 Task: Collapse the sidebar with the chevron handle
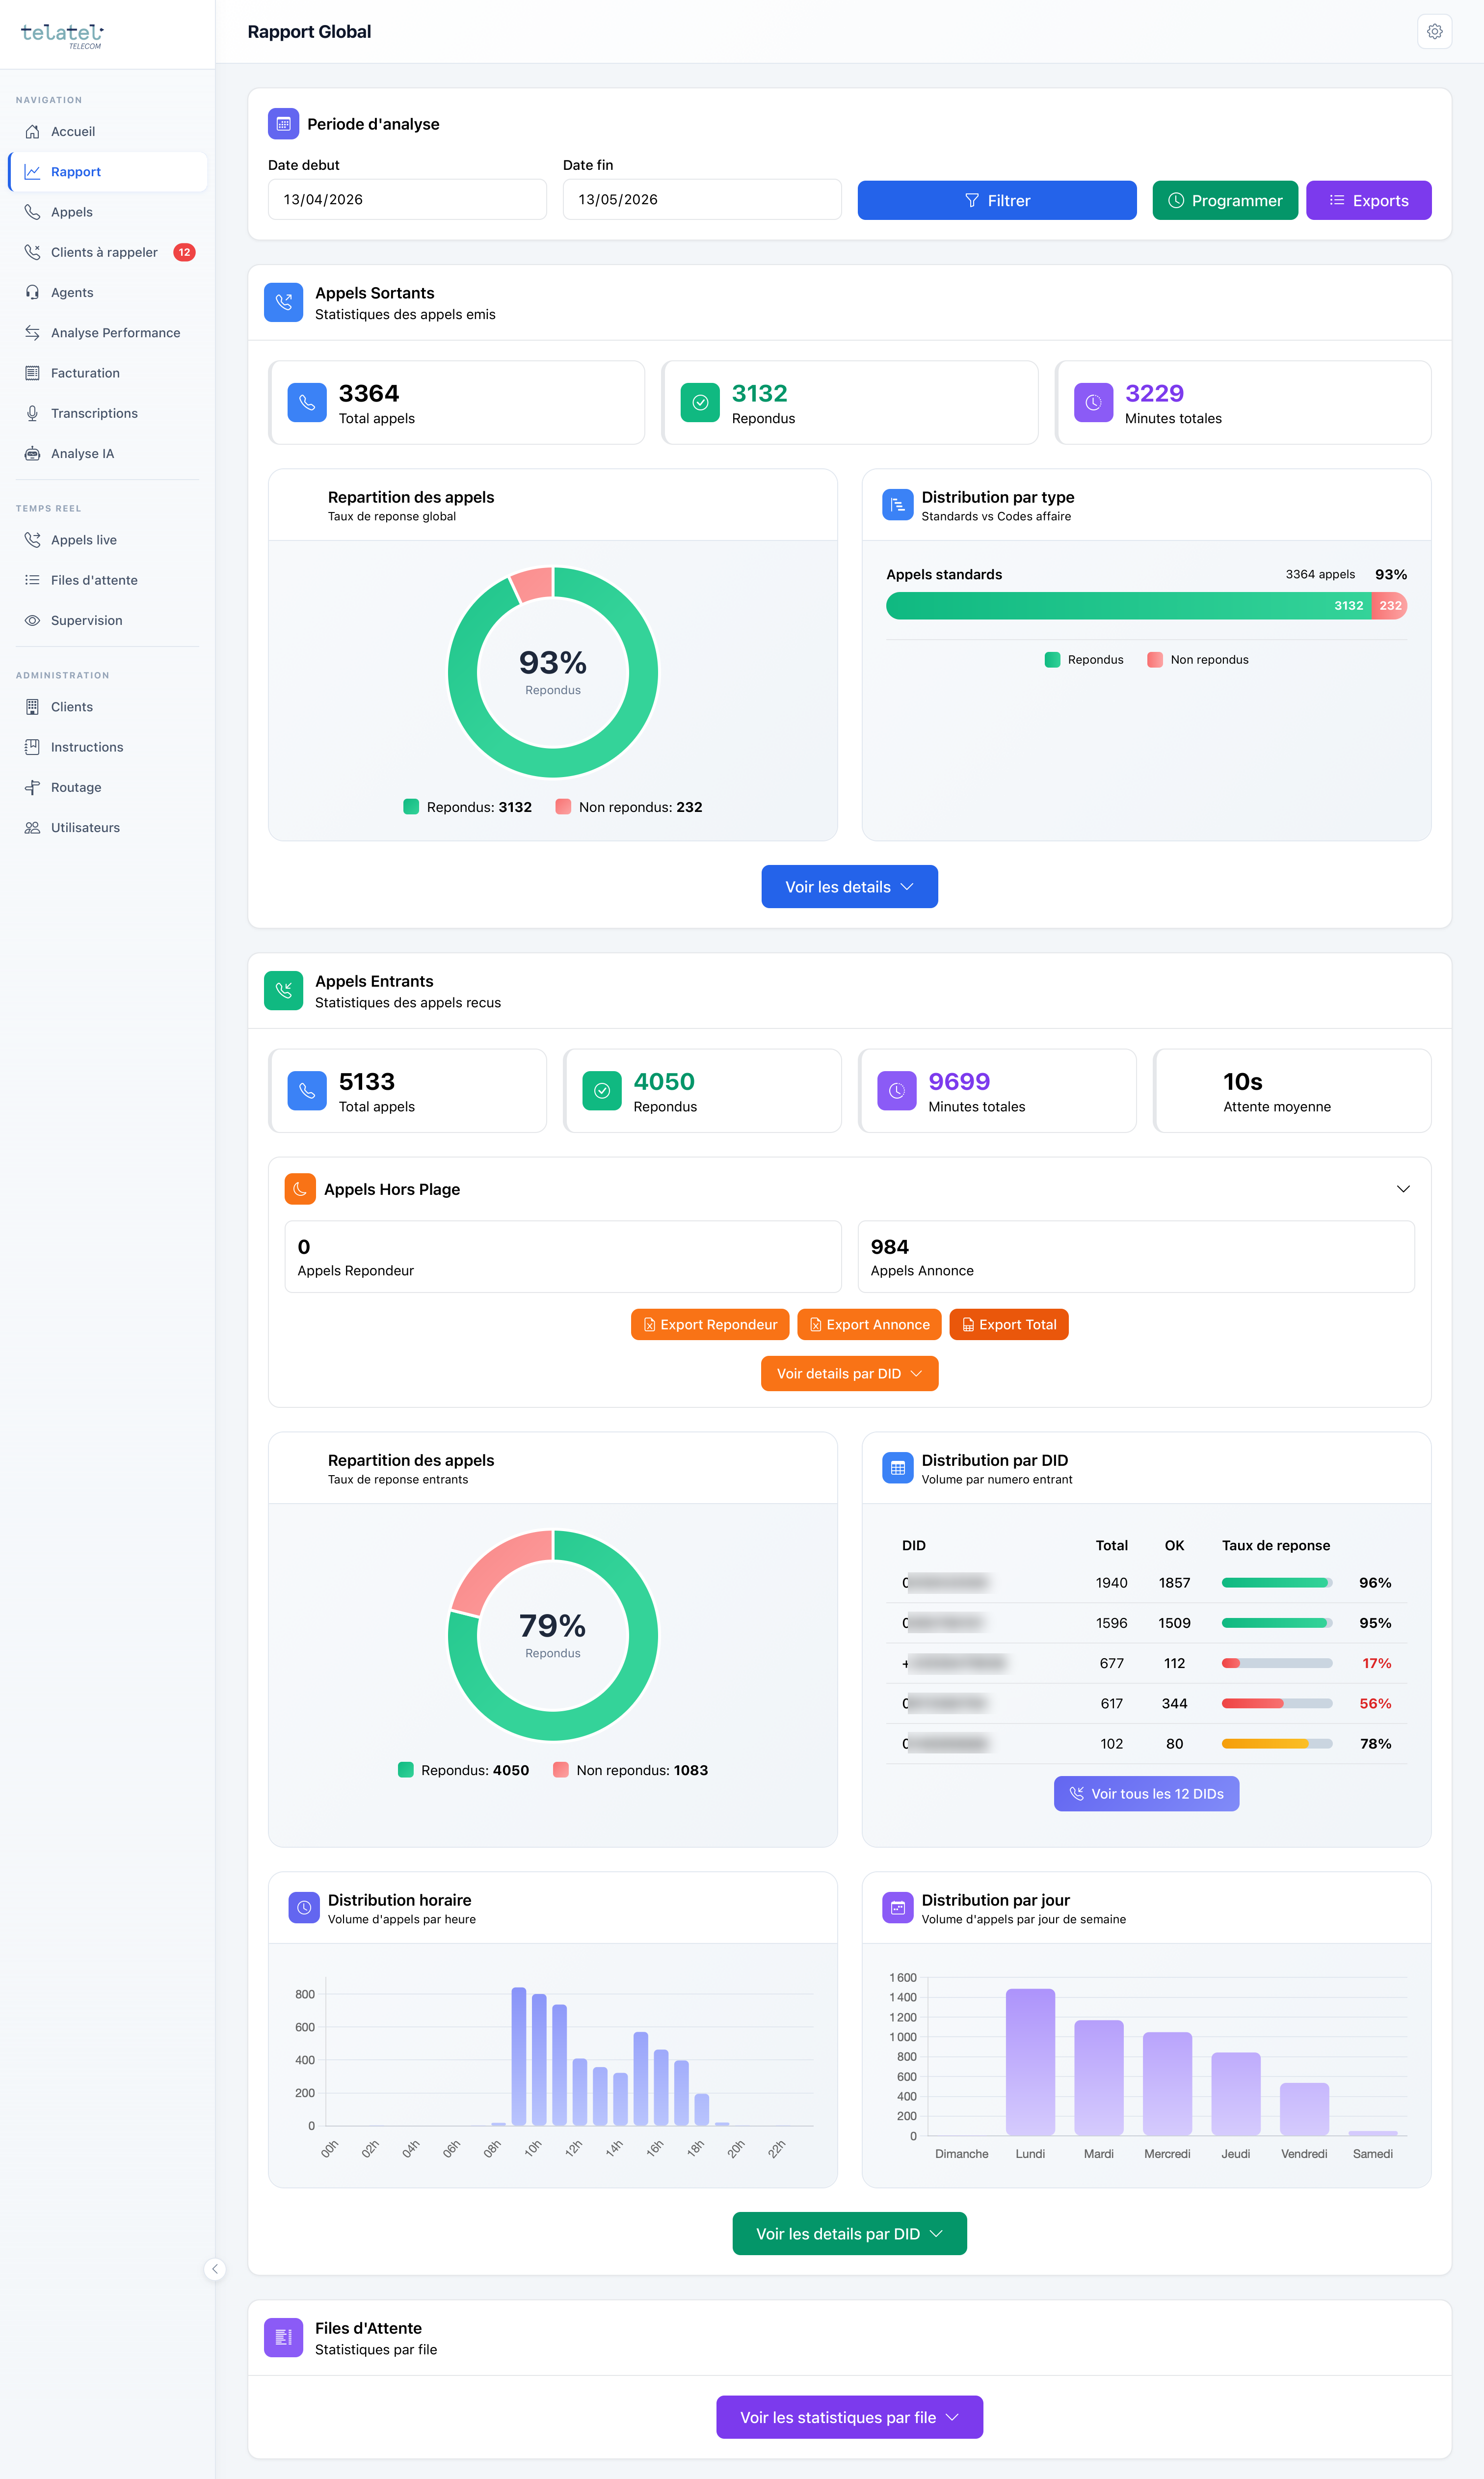click(215, 2269)
